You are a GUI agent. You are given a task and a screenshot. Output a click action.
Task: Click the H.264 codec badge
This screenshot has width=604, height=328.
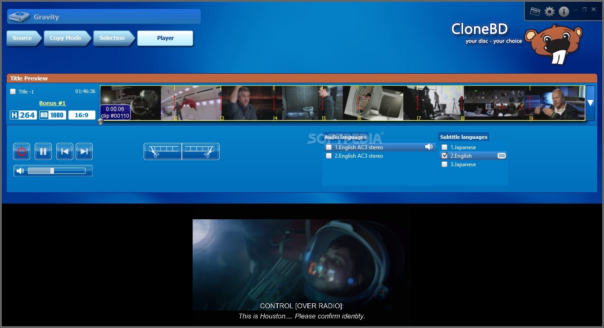pyautogui.click(x=23, y=115)
